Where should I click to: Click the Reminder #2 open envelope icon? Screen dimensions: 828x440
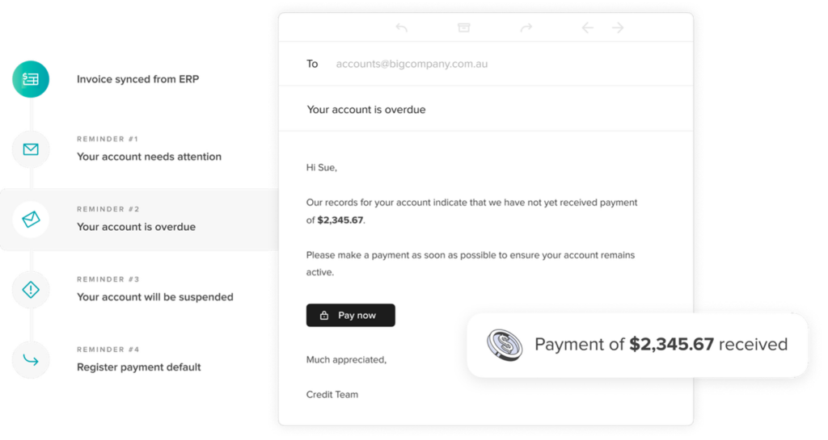[31, 219]
